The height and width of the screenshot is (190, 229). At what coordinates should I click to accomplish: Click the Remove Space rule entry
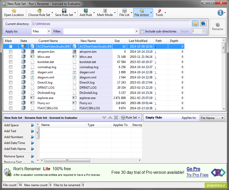[x=14, y=156]
